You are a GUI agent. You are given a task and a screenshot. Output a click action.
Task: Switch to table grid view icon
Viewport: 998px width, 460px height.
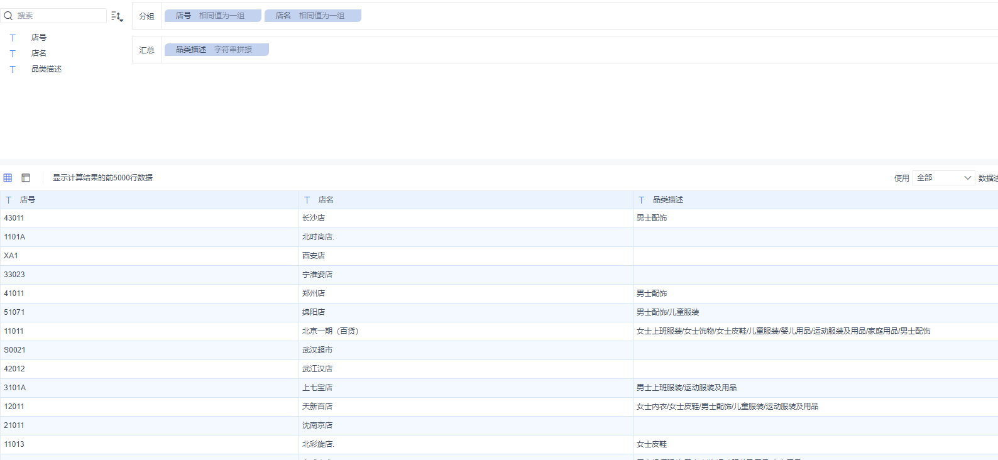[x=8, y=178]
